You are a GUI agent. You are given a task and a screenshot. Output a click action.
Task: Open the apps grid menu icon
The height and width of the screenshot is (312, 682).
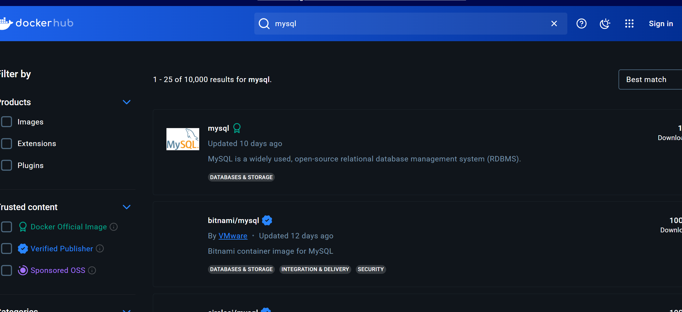(x=629, y=23)
